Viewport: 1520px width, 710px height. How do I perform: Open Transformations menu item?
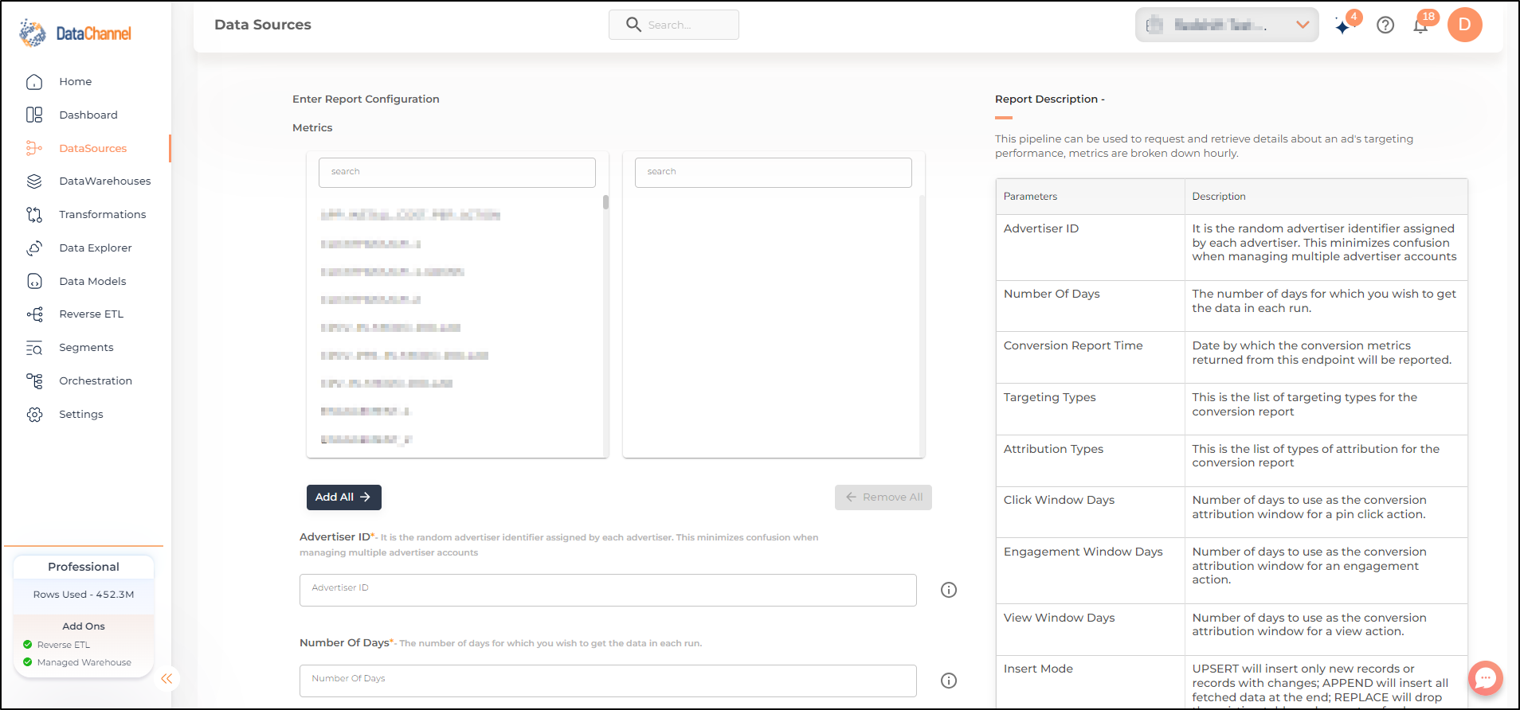coord(103,215)
